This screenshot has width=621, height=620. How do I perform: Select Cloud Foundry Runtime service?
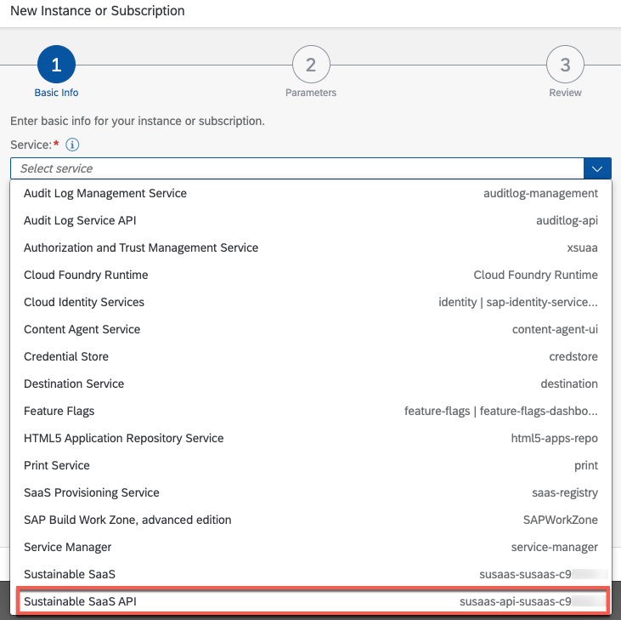click(x=311, y=275)
